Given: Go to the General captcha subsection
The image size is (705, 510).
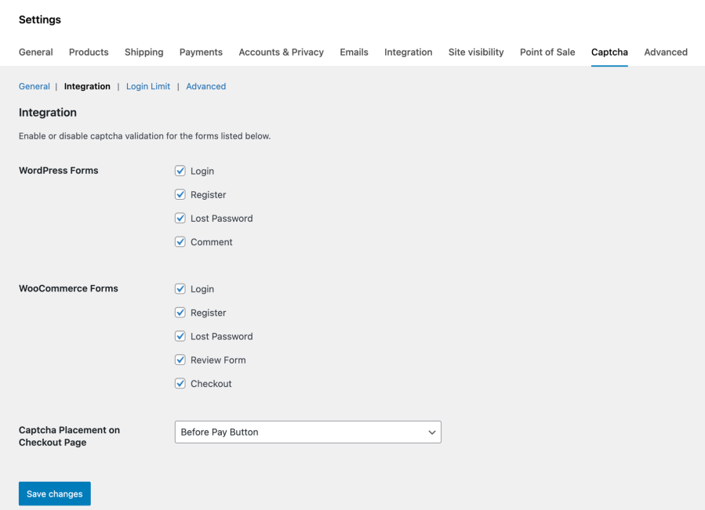Looking at the screenshot, I should [34, 86].
